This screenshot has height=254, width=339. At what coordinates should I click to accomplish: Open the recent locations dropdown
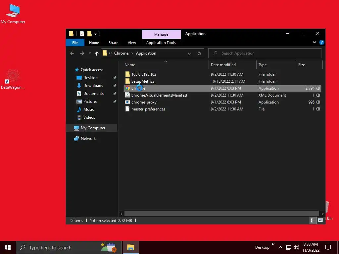(90, 53)
